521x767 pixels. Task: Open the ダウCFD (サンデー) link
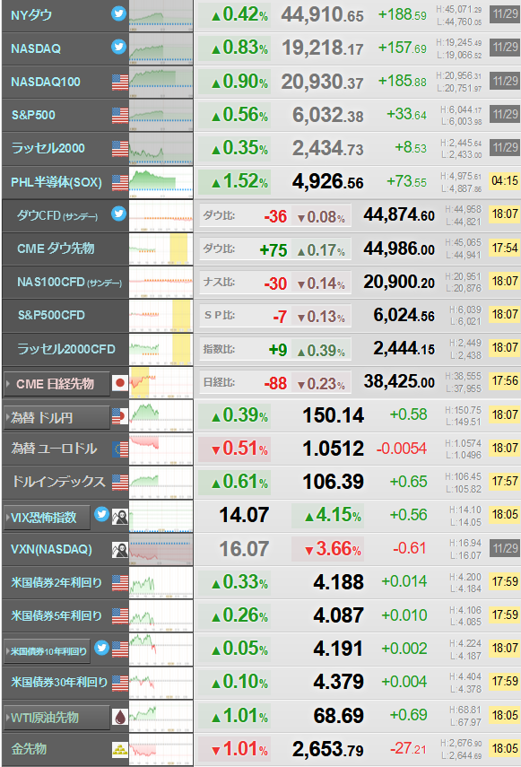click(57, 215)
